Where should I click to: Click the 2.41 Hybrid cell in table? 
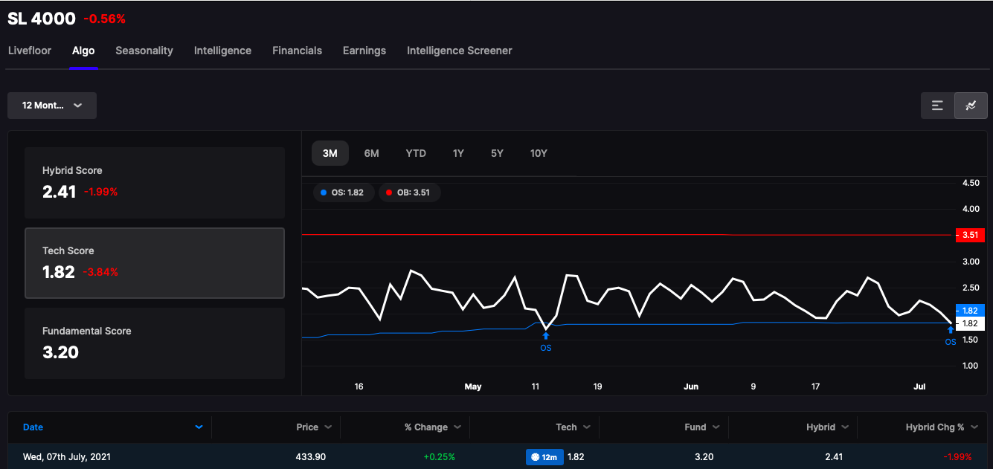point(833,457)
